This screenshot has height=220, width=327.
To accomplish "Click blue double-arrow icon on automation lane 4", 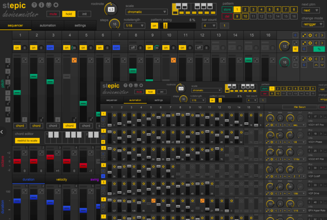I will pyautogui.click(x=103, y=176).
